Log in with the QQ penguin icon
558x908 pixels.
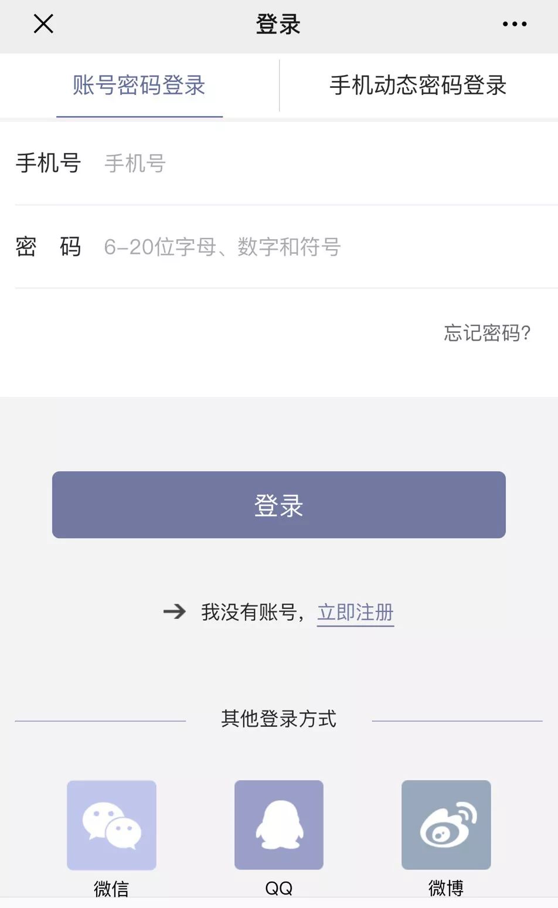tap(279, 825)
